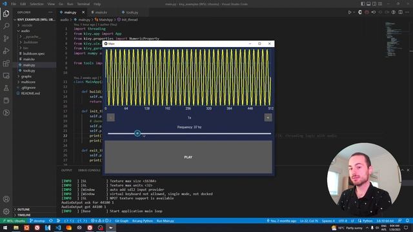This screenshot has height=232, width=413.
Task: Open the Help menu
Action: coord(97,4)
